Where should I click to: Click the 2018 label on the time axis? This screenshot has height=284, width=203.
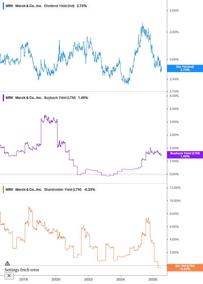pyautogui.click(x=23, y=279)
